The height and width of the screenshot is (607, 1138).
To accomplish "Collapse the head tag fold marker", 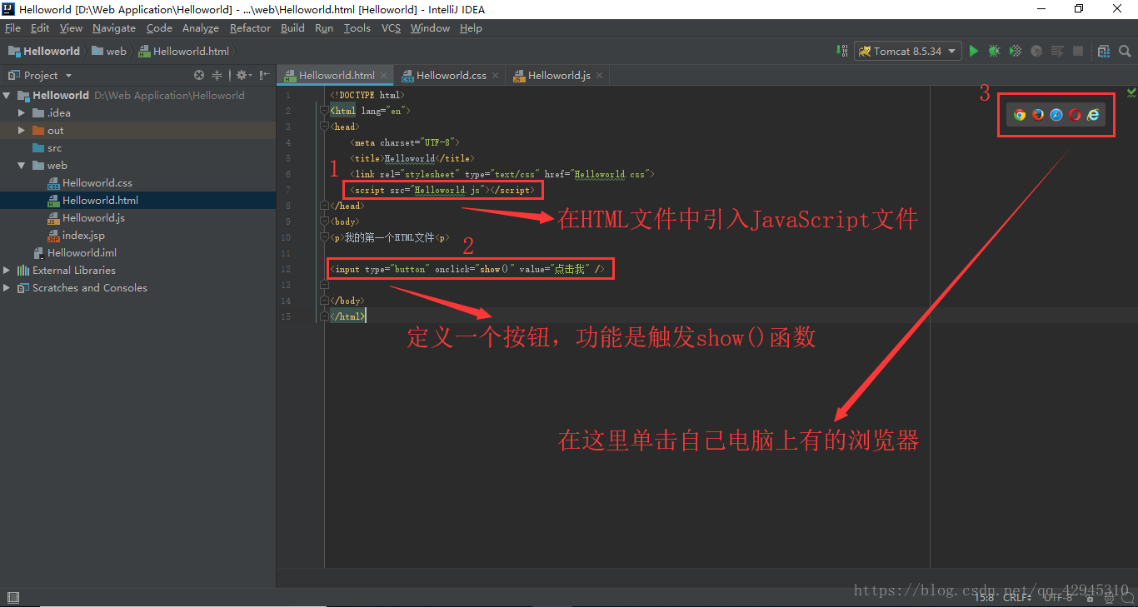I will click(x=324, y=127).
